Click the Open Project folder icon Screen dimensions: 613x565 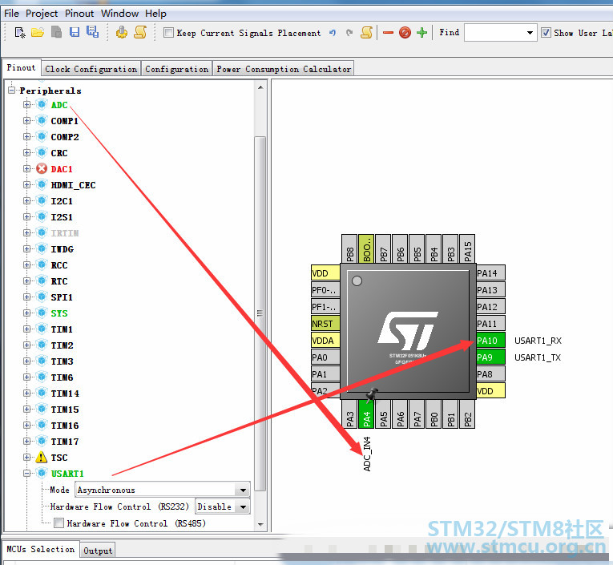click(38, 32)
